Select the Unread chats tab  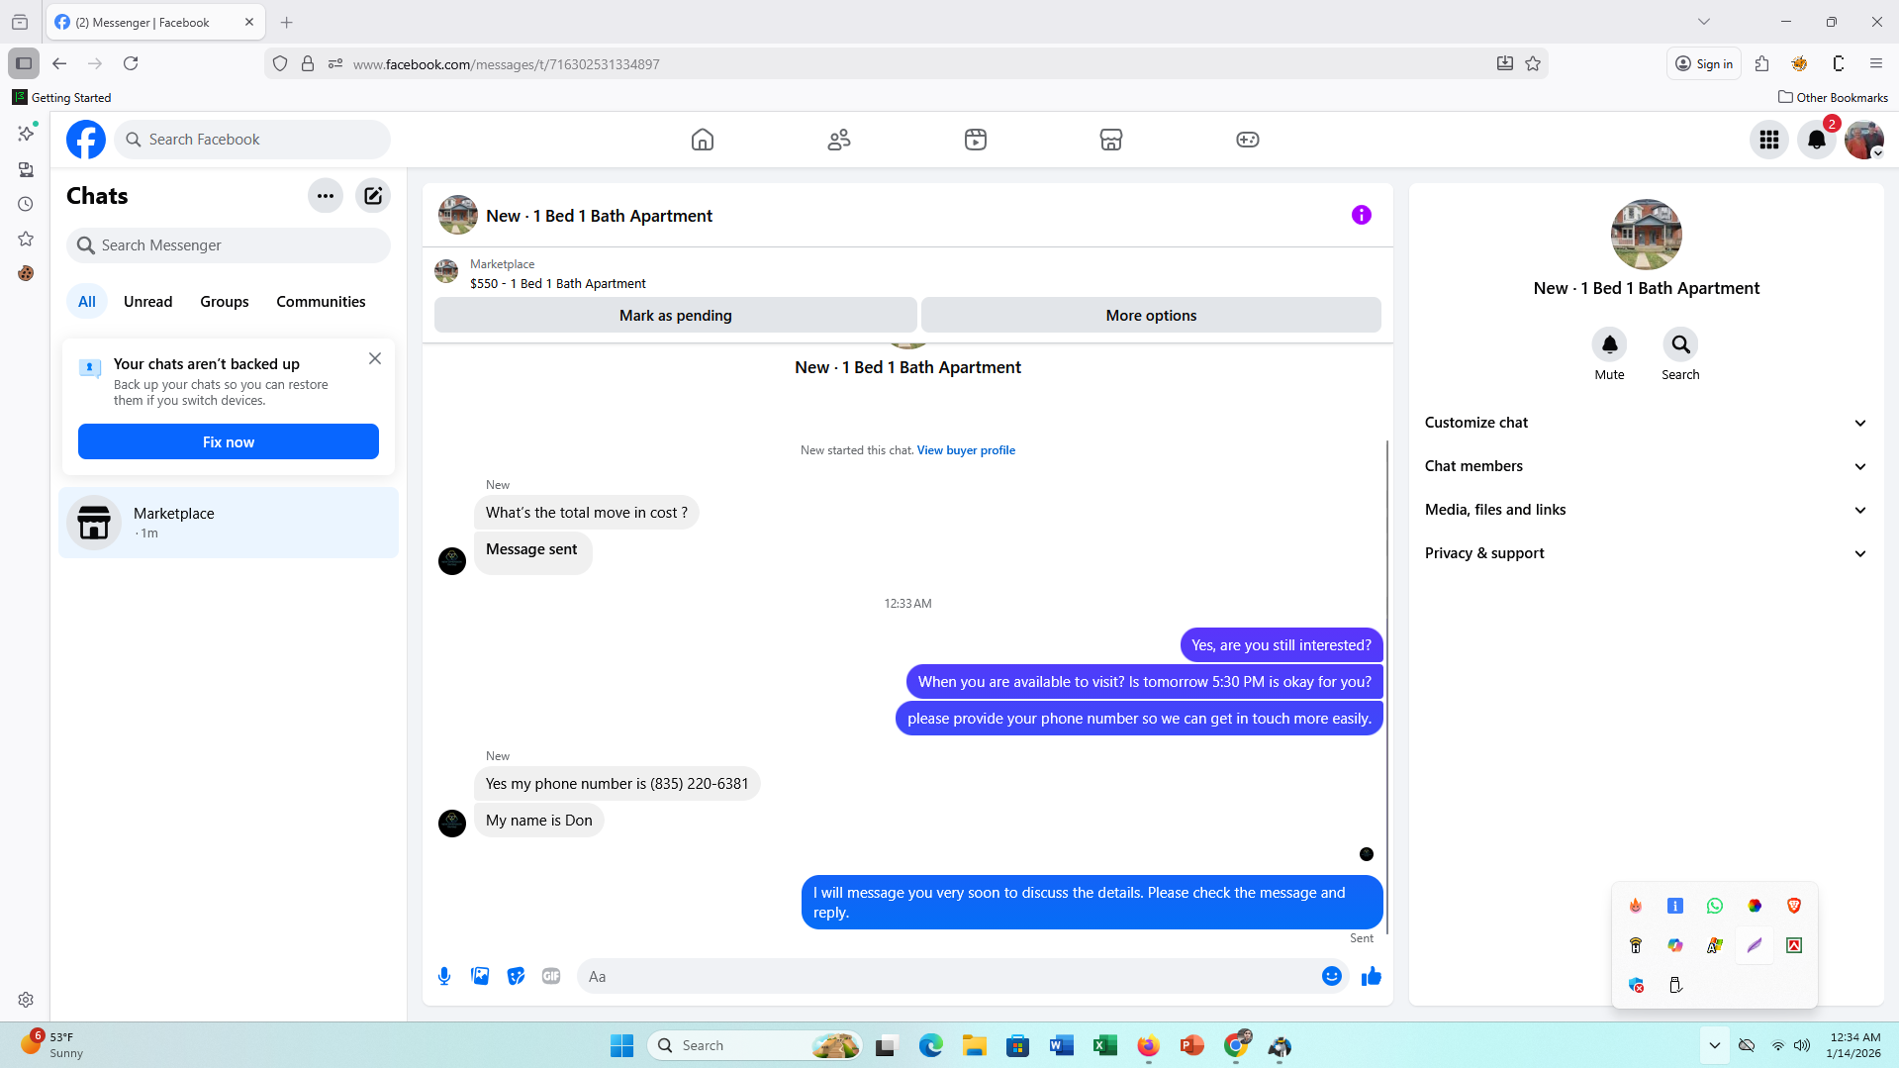pyautogui.click(x=147, y=302)
